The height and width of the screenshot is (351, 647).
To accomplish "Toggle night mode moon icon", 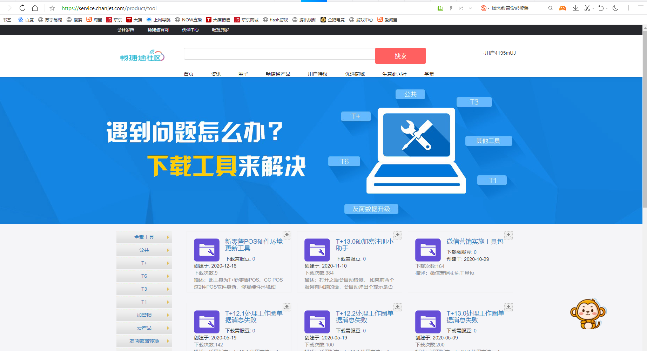I will [x=615, y=8].
